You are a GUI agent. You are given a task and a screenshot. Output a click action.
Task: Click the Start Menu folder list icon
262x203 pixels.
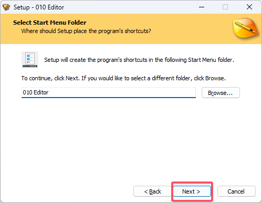point(30,60)
